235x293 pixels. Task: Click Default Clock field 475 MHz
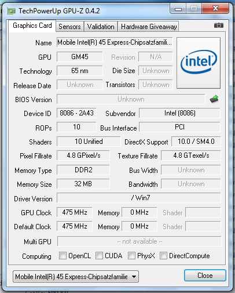(x=75, y=226)
